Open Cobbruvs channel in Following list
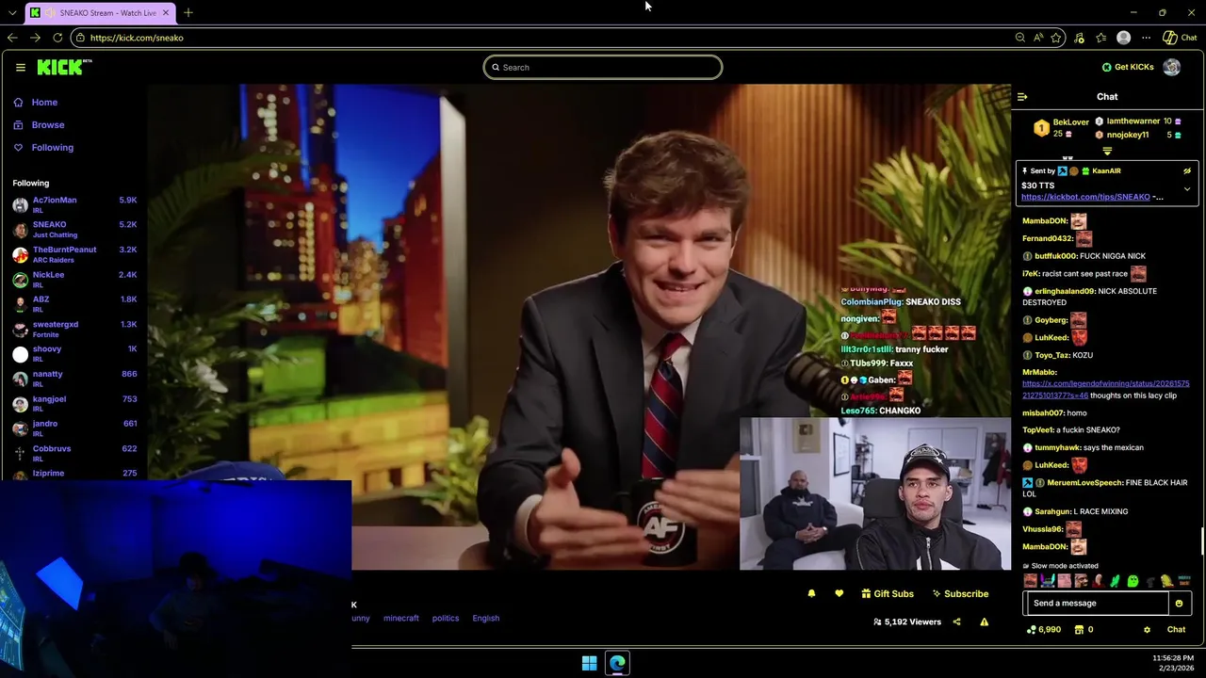Screen dimensions: 1206x678 coord(74,453)
